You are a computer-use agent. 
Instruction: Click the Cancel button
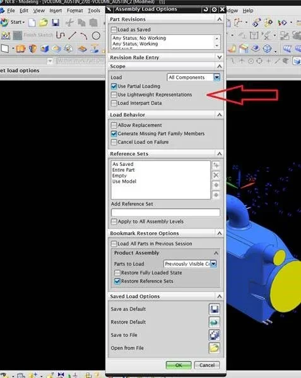point(207,365)
